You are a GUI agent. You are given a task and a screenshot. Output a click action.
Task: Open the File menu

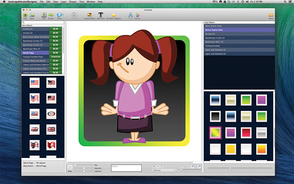(x=42, y=1)
